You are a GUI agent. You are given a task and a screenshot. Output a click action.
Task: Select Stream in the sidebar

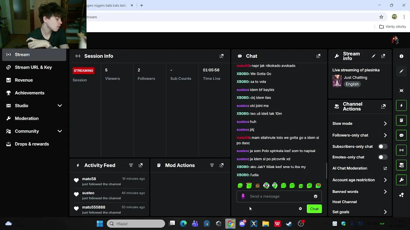(x=34, y=55)
